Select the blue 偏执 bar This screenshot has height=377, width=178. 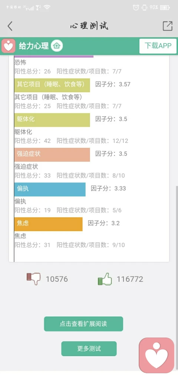pyautogui.click(x=50, y=189)
